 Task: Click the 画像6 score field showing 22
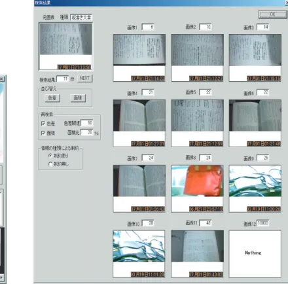click(263, 92)
